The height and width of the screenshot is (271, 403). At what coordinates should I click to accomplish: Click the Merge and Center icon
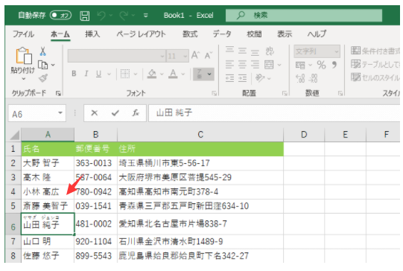click(x=269, y=65)
